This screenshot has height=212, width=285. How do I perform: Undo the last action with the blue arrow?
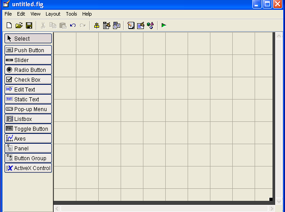pos(73,25)
